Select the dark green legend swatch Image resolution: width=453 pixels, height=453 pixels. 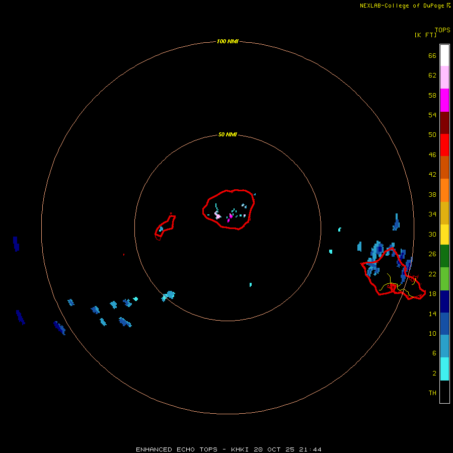pos(444,256)
